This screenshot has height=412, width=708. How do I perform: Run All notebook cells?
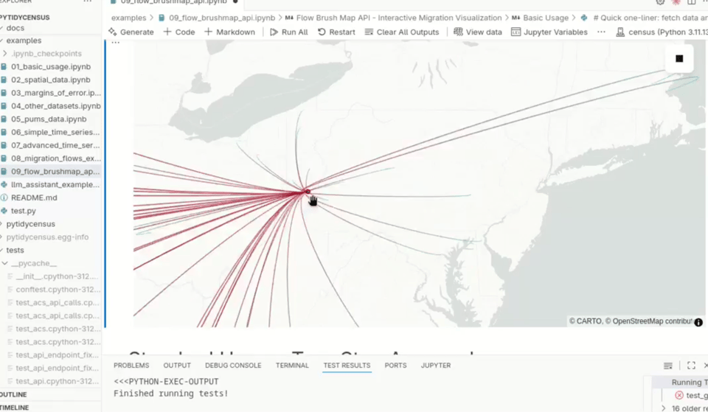click(x=288, y=32)
